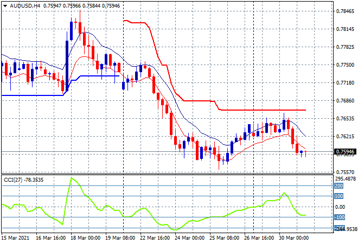Select the 15 Mar 2021 date label

tap(16, 238)
